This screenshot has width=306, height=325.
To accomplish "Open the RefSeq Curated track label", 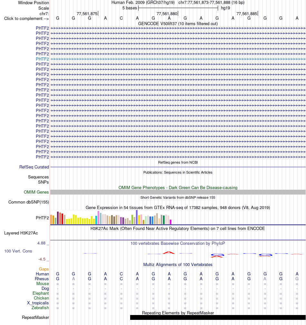I will pos(34,167).
